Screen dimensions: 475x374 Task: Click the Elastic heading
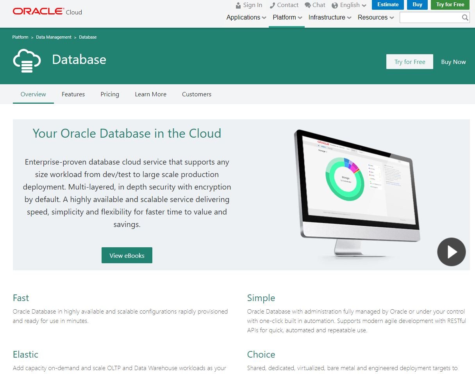[25, 355]
